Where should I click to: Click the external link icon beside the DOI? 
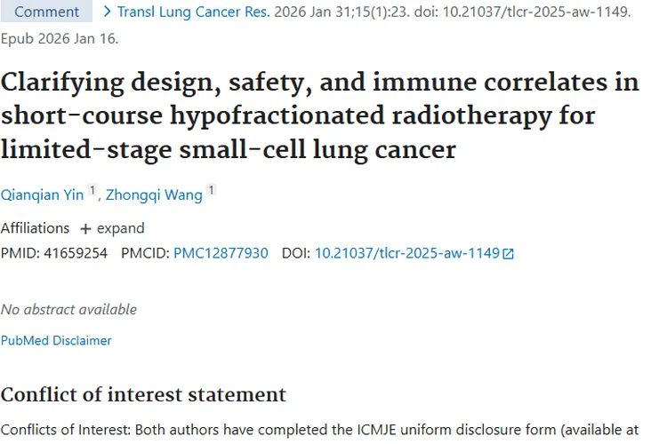(x=509, y=254)
